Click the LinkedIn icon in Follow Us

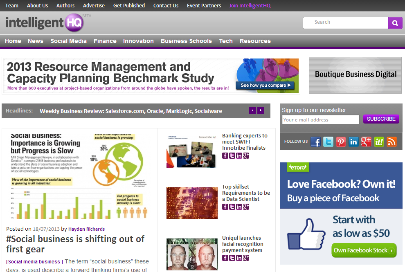(353, 142)
